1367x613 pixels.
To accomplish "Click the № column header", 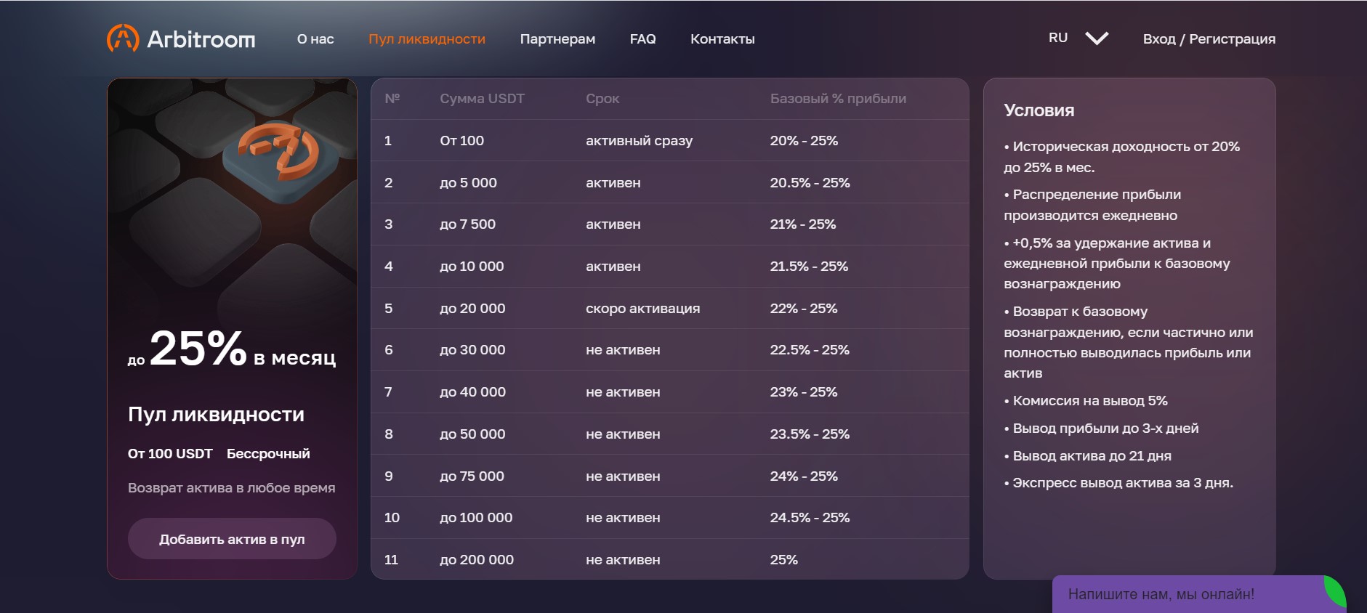I will click(392, 99).
